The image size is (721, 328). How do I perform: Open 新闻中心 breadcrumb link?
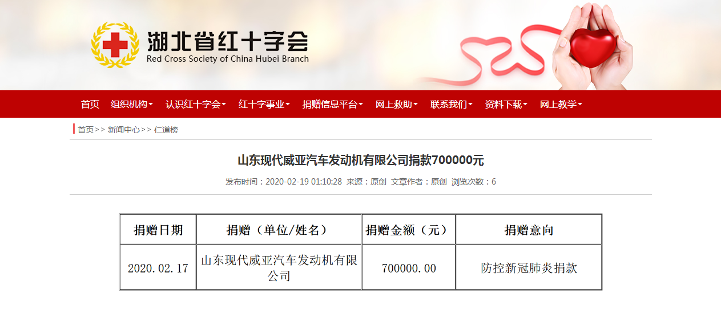[124, 130]
